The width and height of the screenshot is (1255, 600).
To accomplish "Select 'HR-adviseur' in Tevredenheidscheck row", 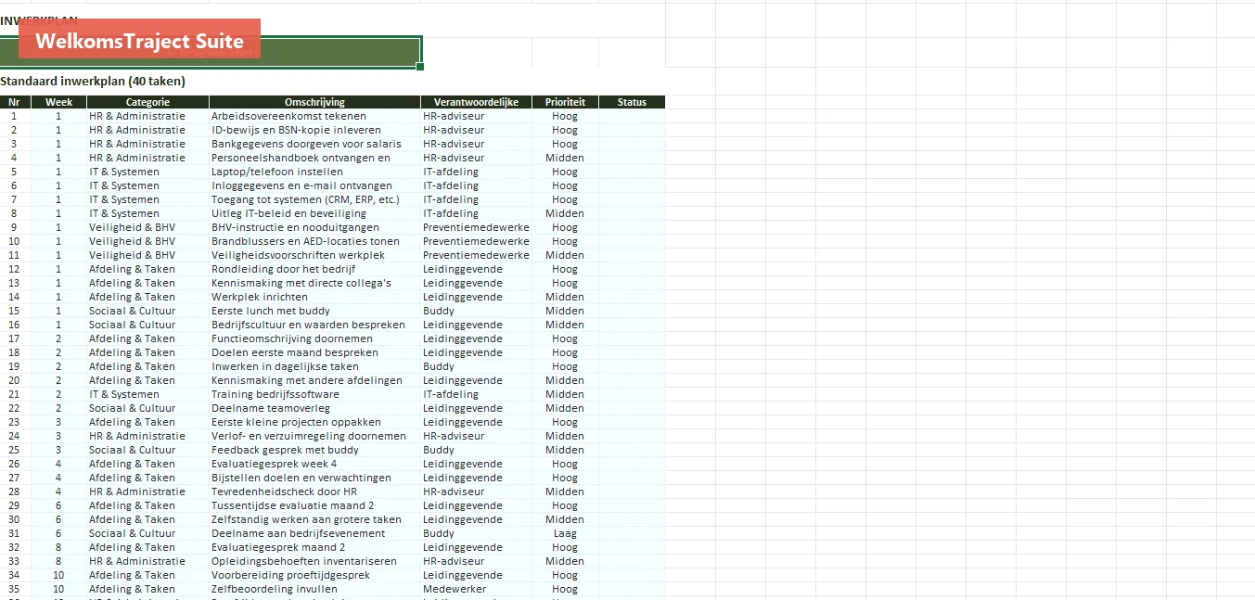I will pos(477,491).
